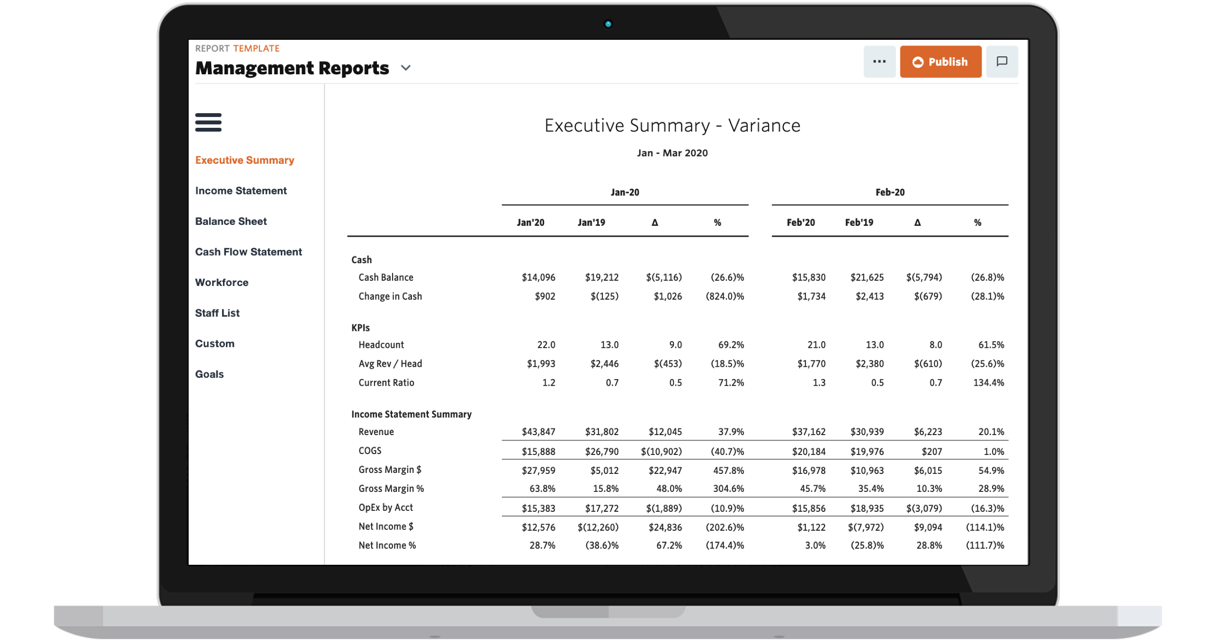Open the Income Statement report

241,191
